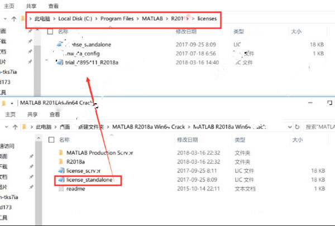Image resolution: width=335 pixels, height=226 pixels.
Task: Click MATLAB breadcrumb in address bar
Action: (x=152, y=18)
